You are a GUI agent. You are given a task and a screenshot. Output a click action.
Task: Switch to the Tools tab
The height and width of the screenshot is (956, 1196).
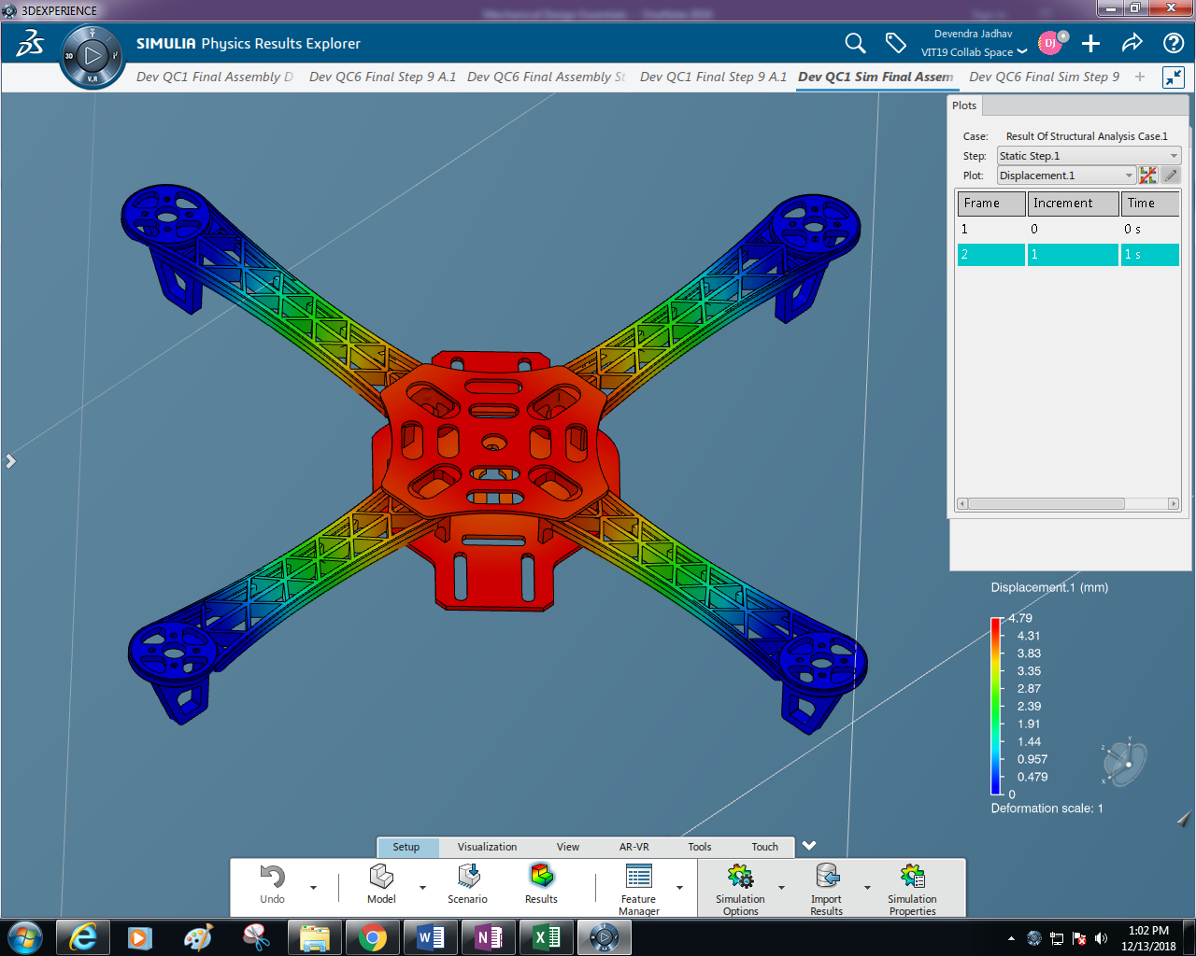point(700,847)
